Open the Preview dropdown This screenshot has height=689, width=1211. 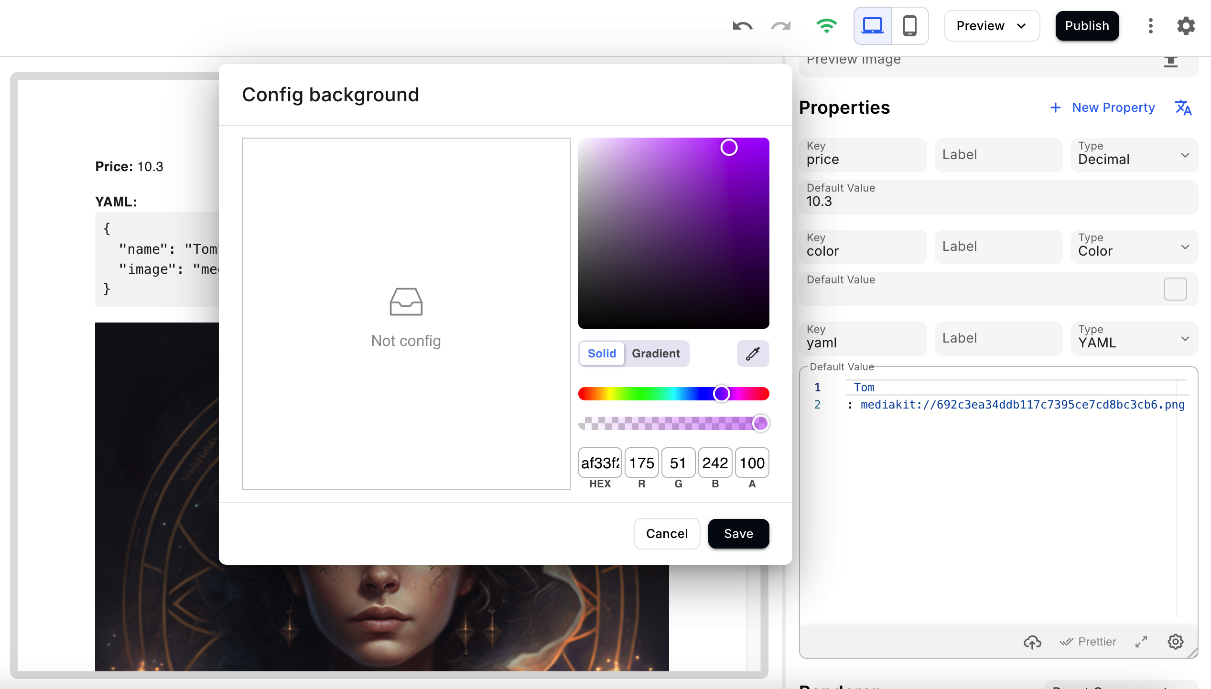992,26
